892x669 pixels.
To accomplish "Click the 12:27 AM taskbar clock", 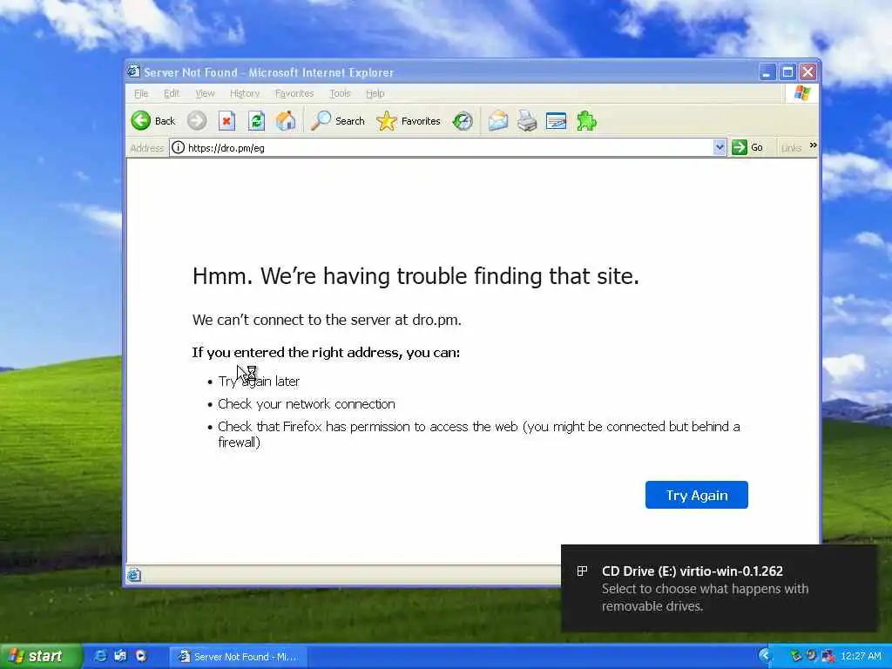I will click(x=861, y=656).
